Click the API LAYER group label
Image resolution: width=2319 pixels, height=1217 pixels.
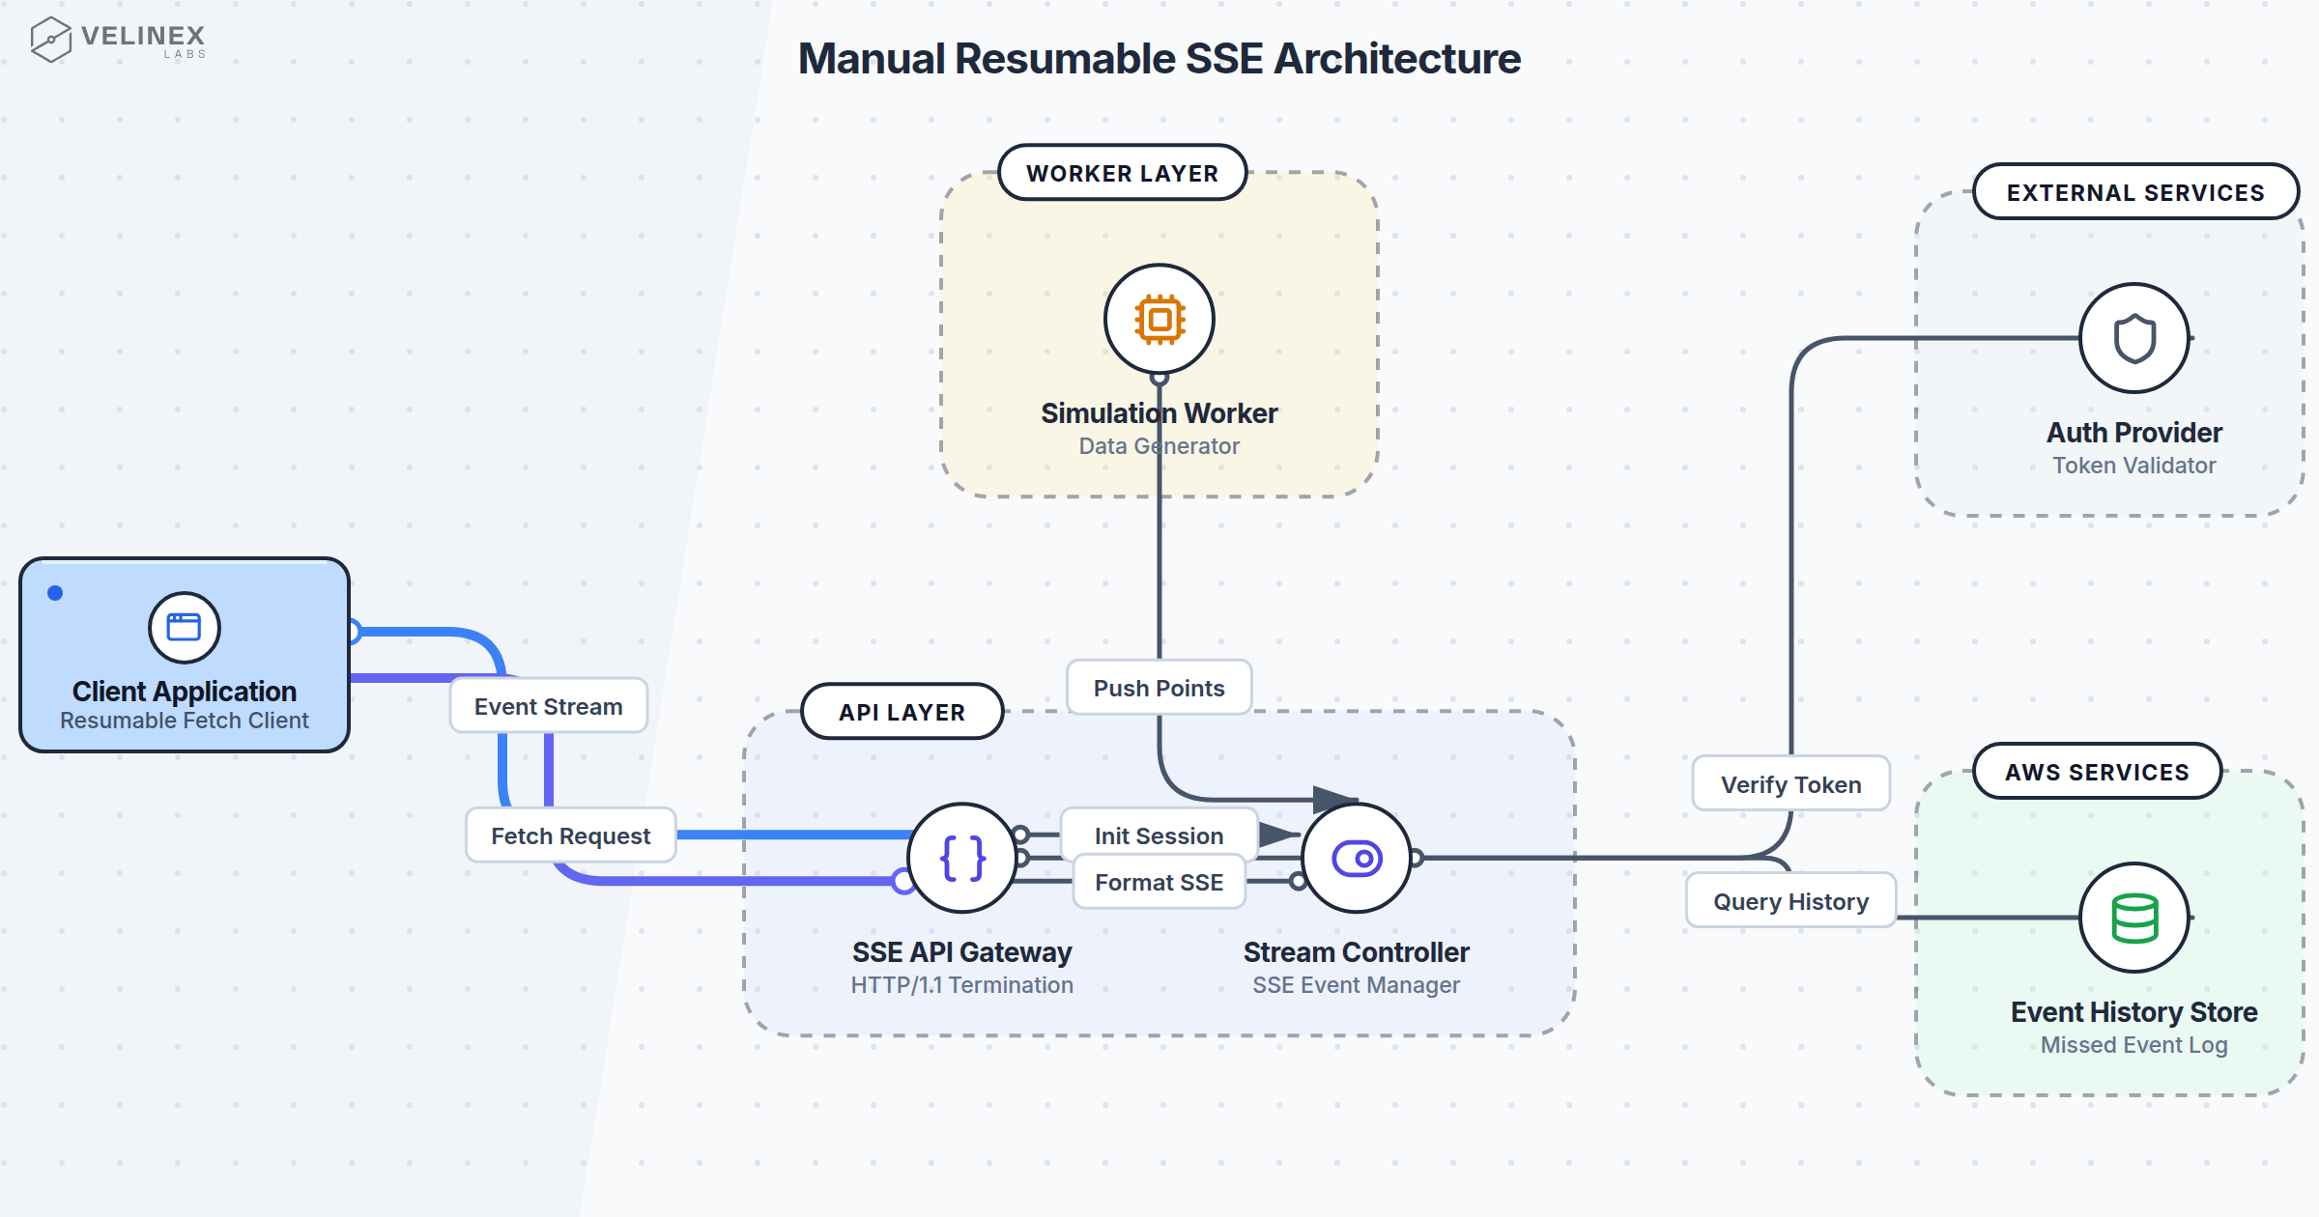click(902, 712)
